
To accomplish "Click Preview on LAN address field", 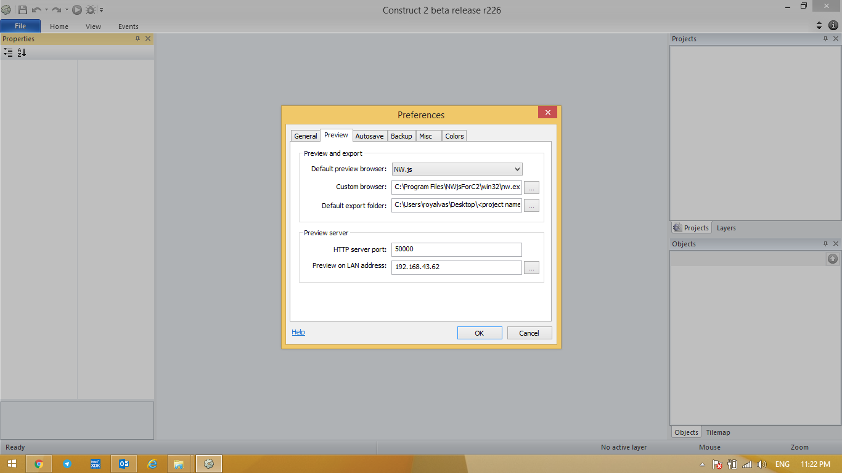I will coord(457,267).
